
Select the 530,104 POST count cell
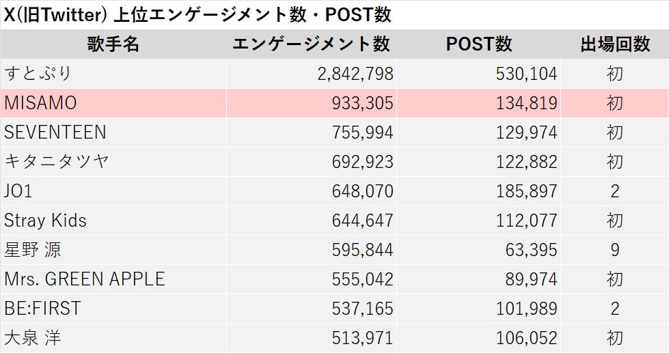tap(527, 74)
